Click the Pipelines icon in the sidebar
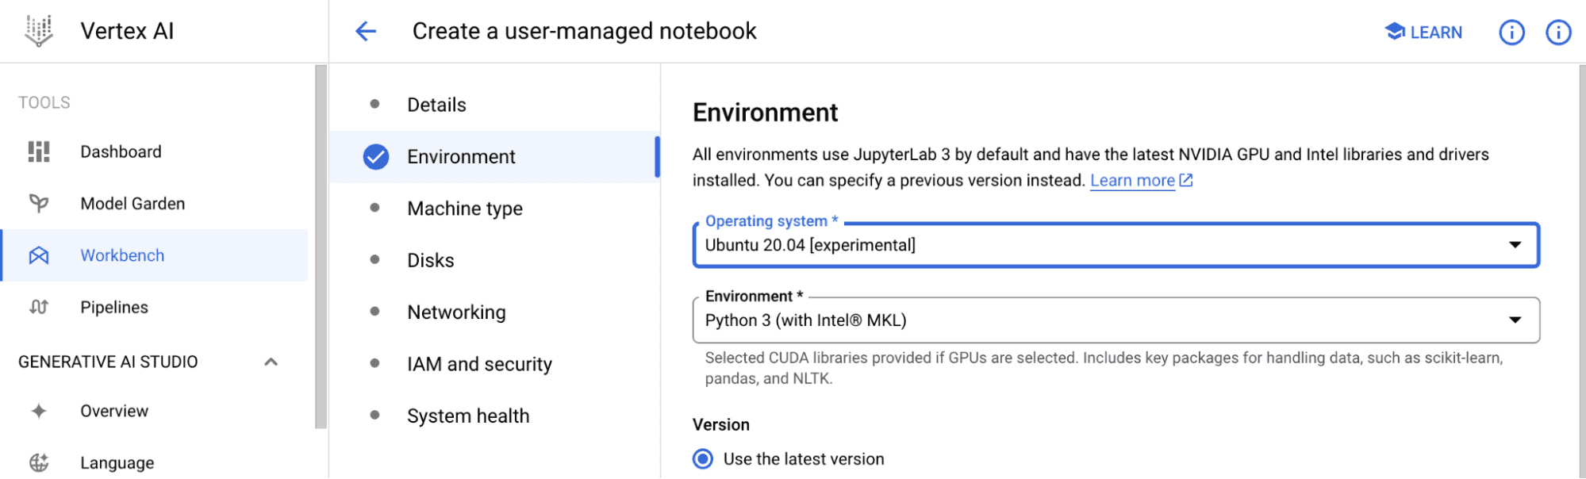This screenshot has width=1586, height=479. pos(38,307)
